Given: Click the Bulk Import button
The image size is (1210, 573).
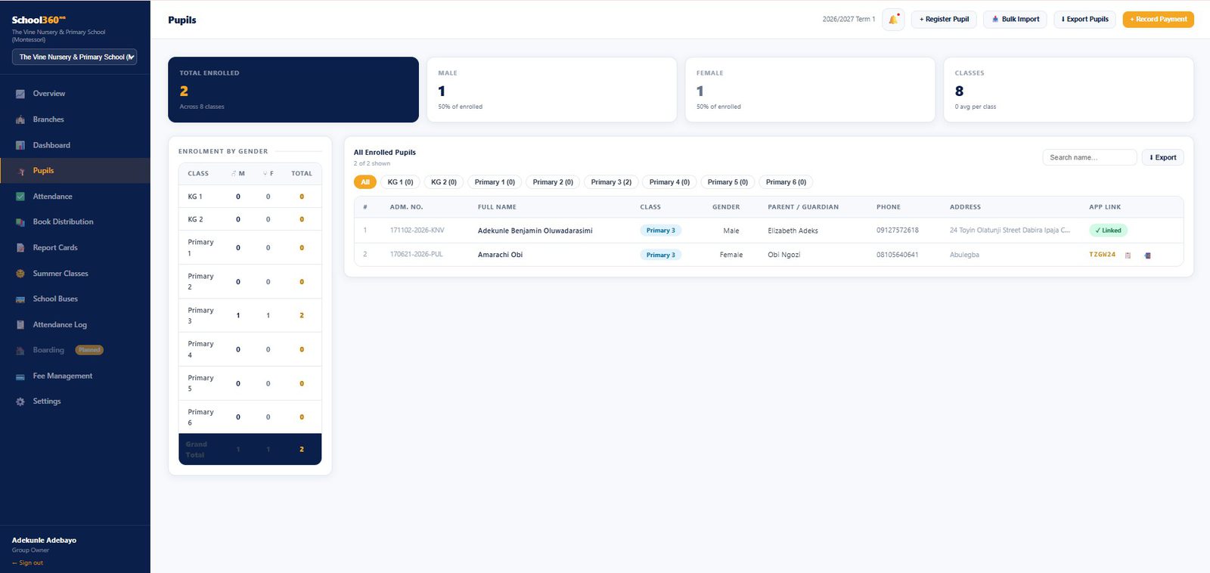Looking at the screenshot, I should pos(1015,20).
